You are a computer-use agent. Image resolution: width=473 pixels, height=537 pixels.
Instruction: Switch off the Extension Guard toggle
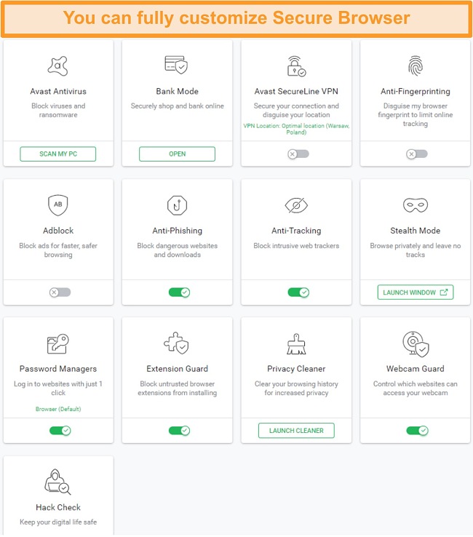coord(179,431)
